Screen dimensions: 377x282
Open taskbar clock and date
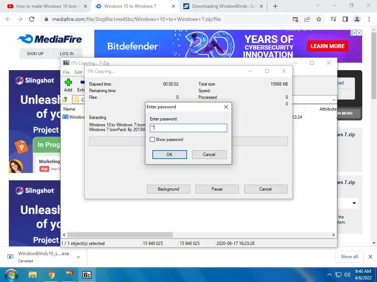pos(363,275)
